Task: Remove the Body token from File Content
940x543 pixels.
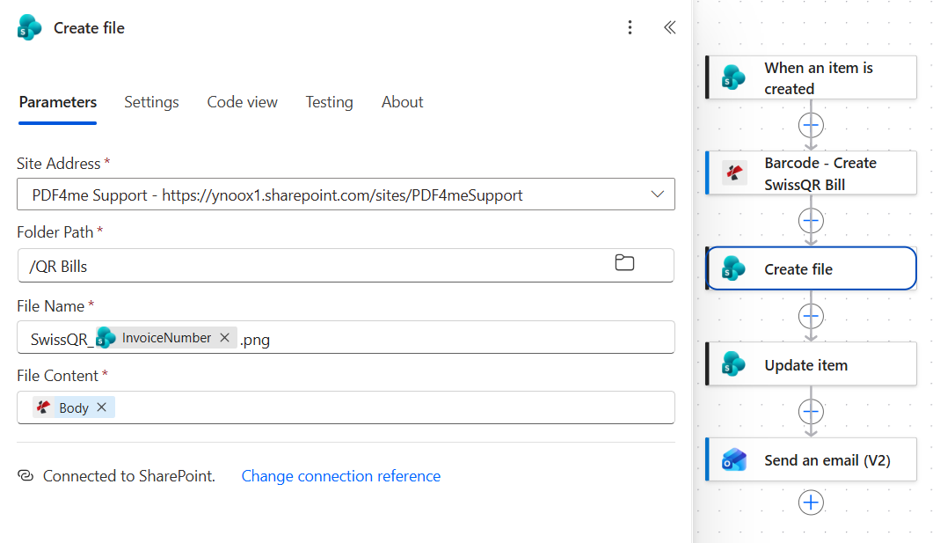Action: click(102, 407)
